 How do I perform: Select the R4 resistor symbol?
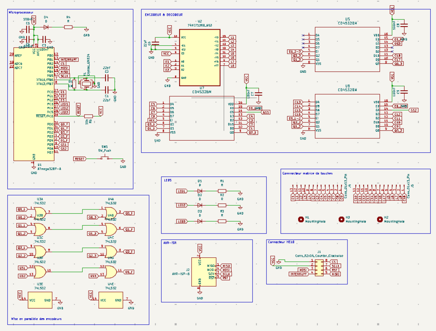68,27
